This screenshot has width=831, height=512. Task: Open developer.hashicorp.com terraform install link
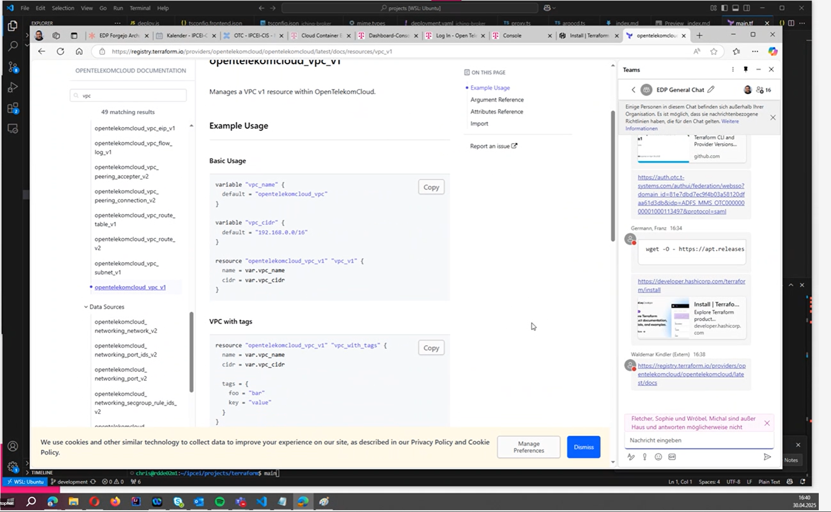691,285
